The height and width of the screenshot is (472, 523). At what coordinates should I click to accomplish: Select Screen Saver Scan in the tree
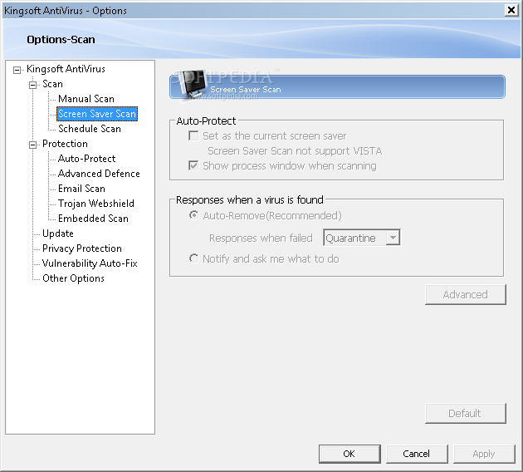(97, 114)
